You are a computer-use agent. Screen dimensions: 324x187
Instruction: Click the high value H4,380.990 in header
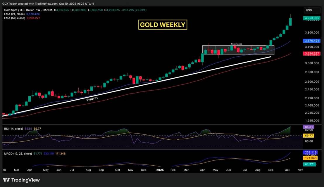click(x=78, y=10)
